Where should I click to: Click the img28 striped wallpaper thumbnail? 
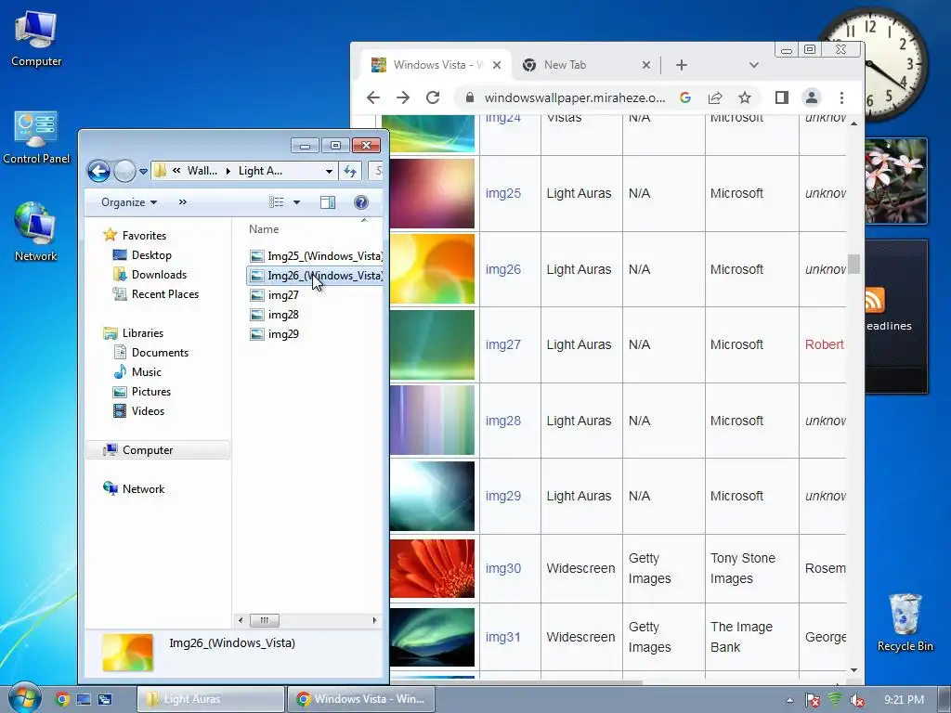click(x=432, y=421)
